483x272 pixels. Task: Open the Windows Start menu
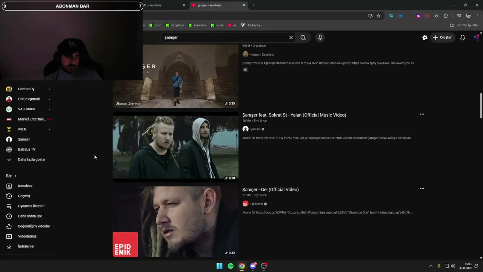tap(219, 266)
